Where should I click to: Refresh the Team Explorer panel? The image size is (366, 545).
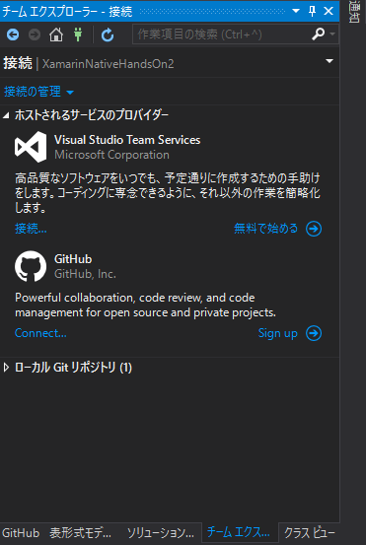[x=108, y=34]
